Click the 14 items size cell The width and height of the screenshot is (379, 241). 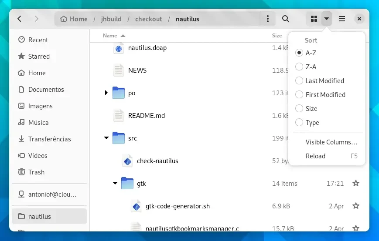pos(284,184)
